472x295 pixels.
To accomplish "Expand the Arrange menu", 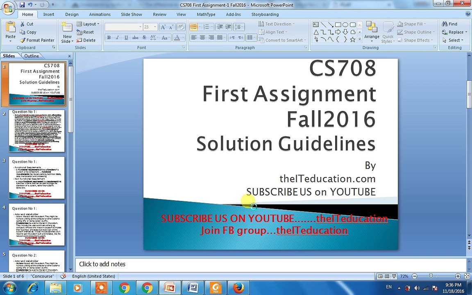I will (372, 32).
